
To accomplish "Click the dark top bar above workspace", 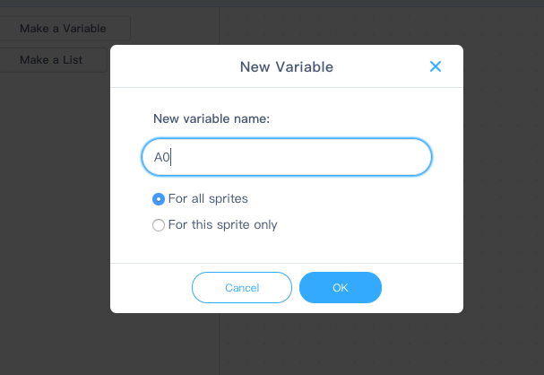I will pos(272,3).
